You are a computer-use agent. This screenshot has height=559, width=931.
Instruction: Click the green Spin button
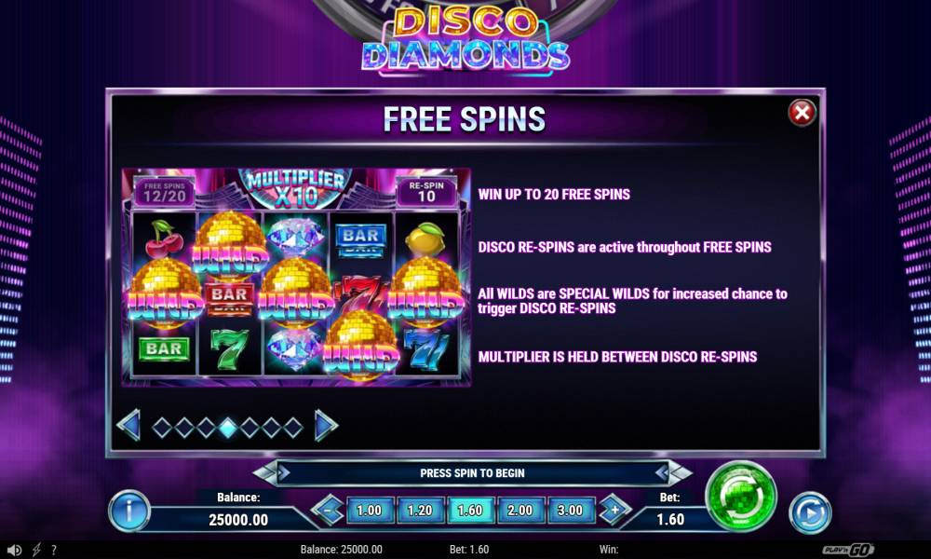click(740, 496)
